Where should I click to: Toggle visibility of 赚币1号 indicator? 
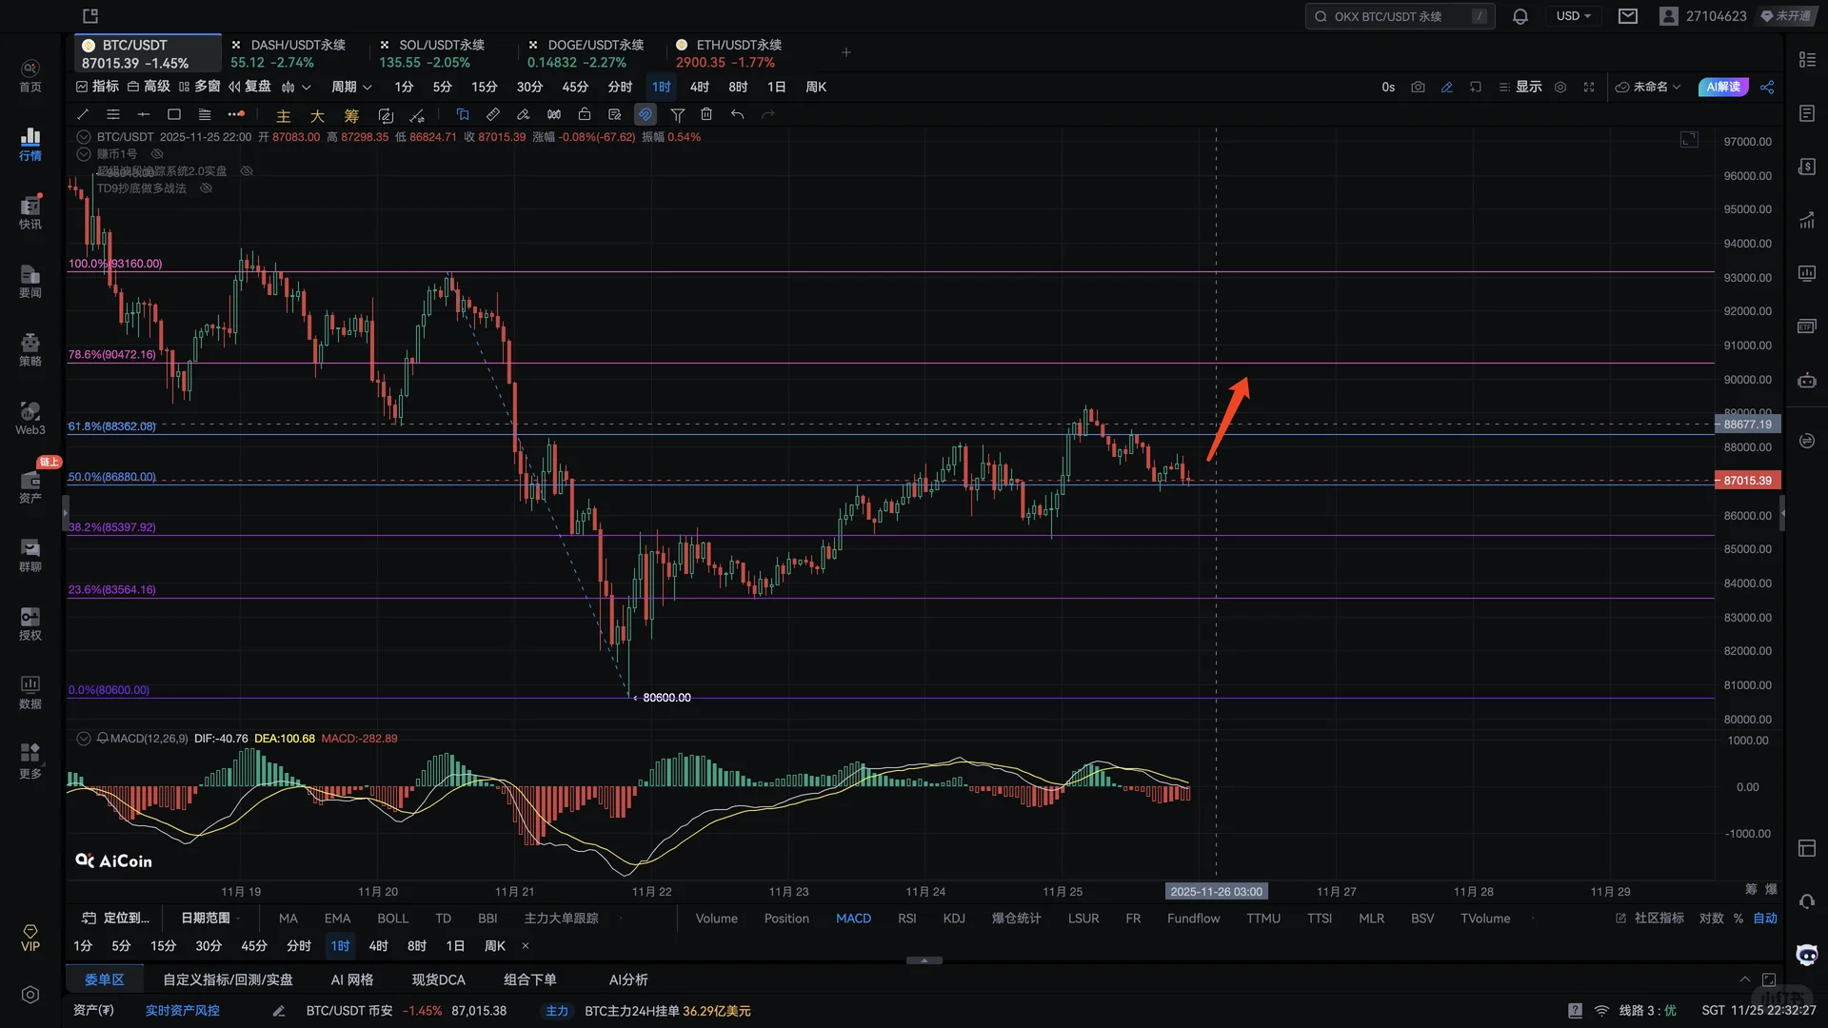(158, 153)
